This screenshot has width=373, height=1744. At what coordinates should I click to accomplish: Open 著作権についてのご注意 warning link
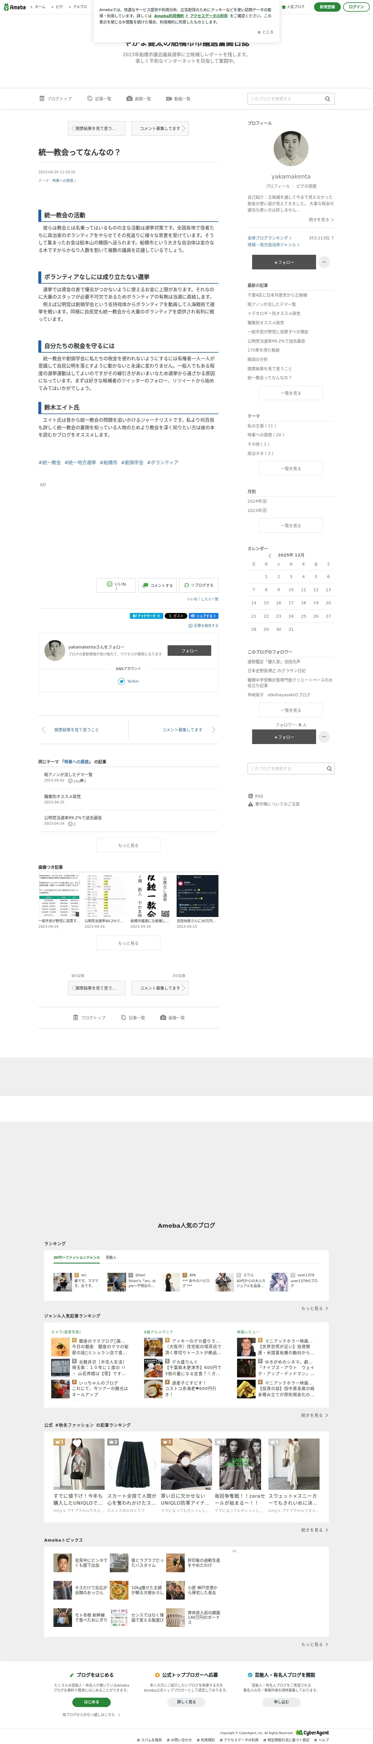click(x=274, y=804)
